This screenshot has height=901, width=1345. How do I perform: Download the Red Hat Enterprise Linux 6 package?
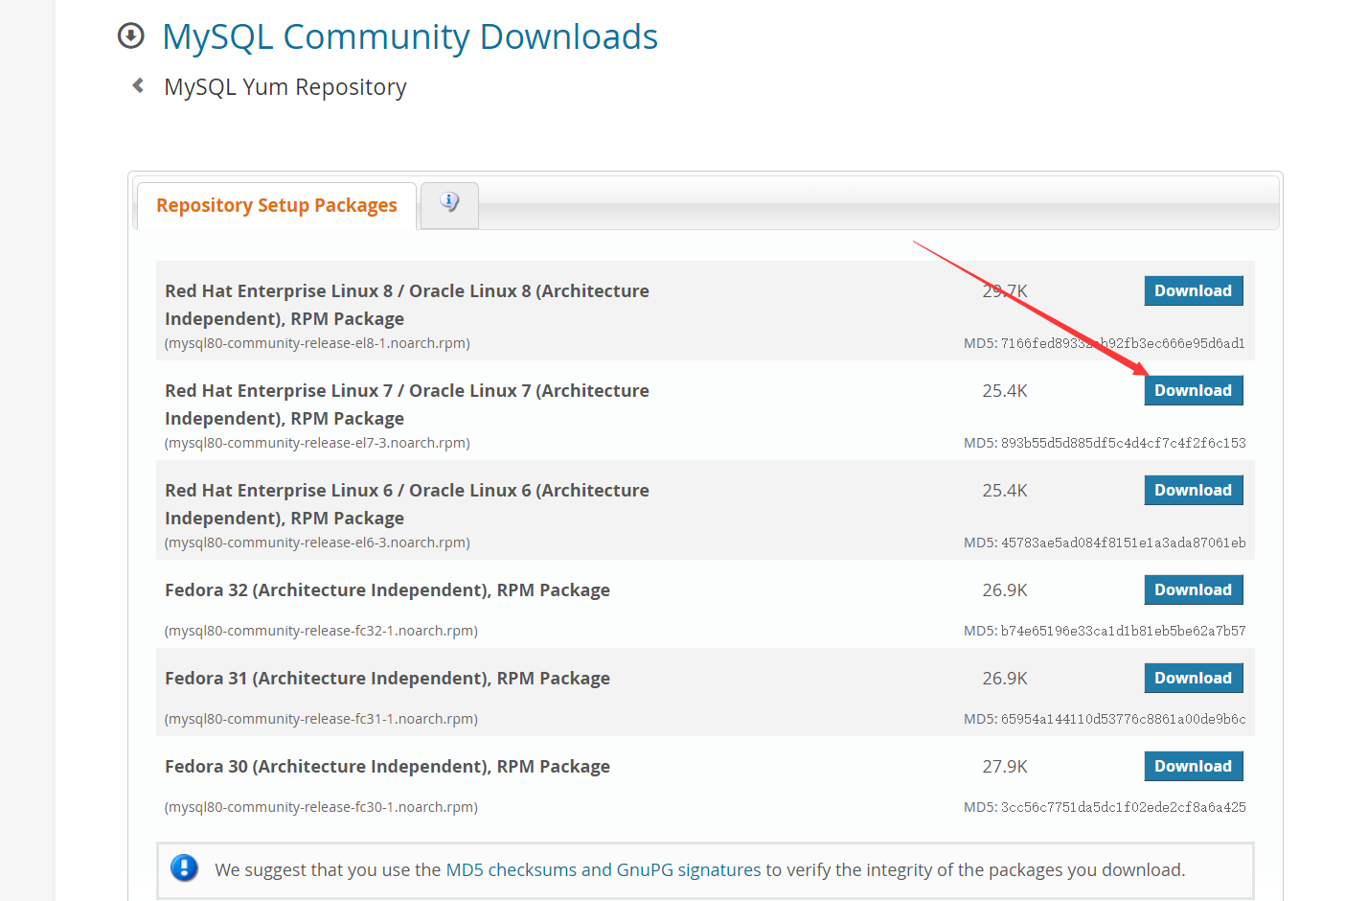coord(1193,490)
